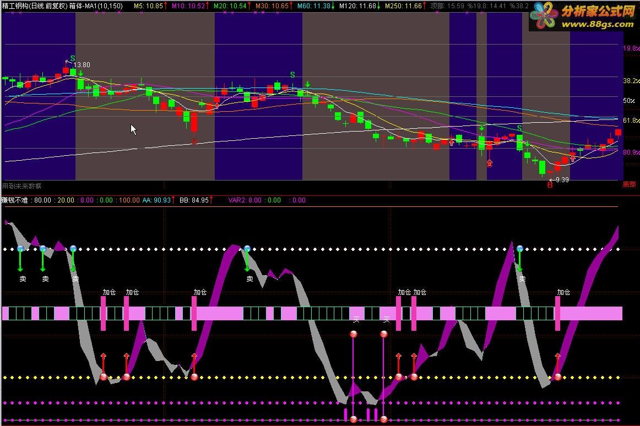Click the M60: 11.38 value
Image resolution: width=640 pixels, height=426 pixels.
point(314,6)
